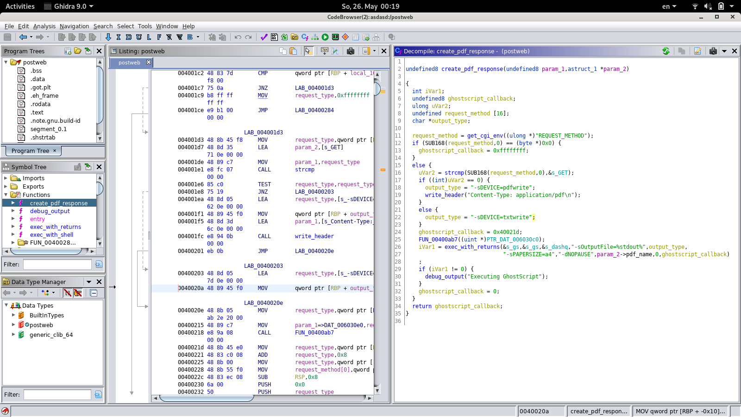Click the purple checkmark bookmarks icon
The height and width of the screenshot is (417, 741).
264,37
